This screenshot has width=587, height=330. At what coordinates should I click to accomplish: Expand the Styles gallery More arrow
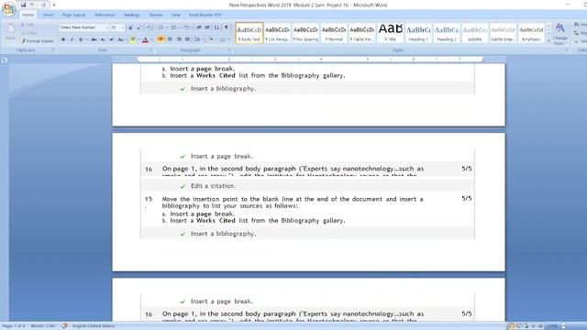point(548,40)
